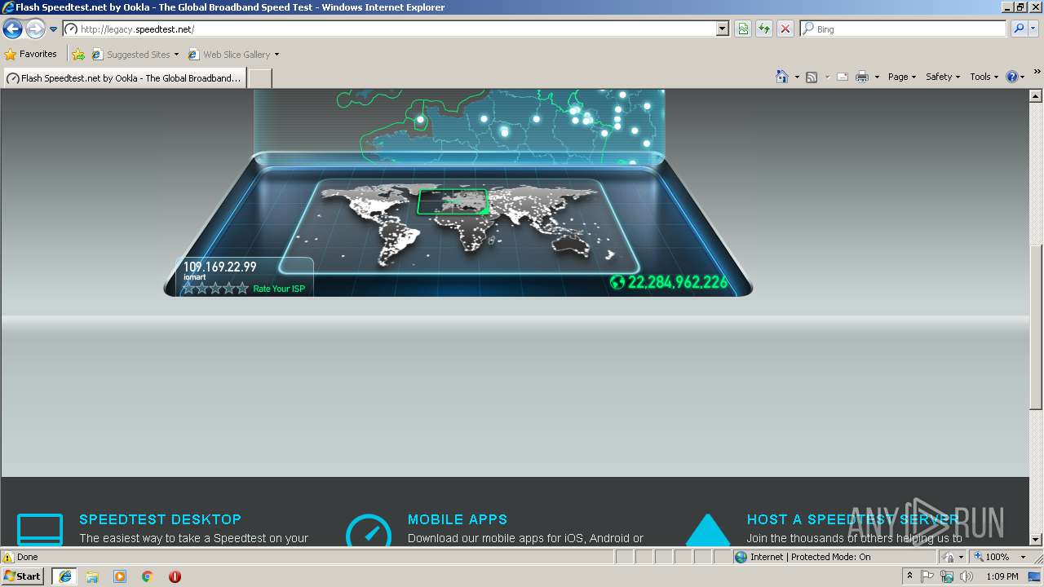This screenshot has height=587, width=1044.
Task: Rate ISP with the fifth star
Action: 242,288
